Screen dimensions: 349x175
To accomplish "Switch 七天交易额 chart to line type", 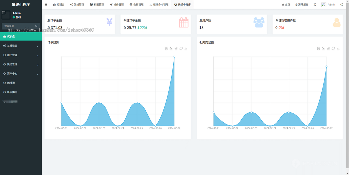I will point(323,48).
